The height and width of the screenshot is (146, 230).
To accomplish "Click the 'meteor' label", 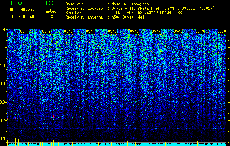I will (x=52, y=11).
